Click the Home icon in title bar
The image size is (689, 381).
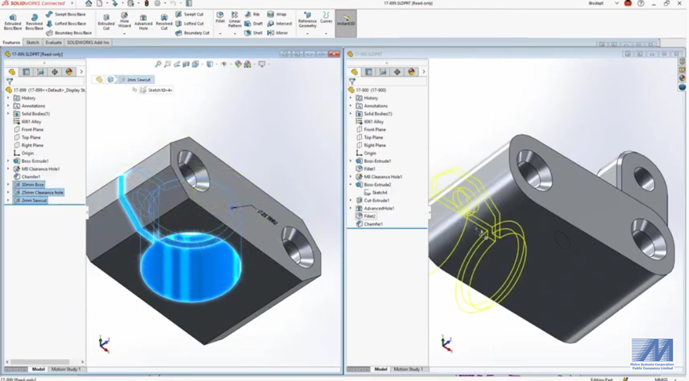click(x=89, y=3)
